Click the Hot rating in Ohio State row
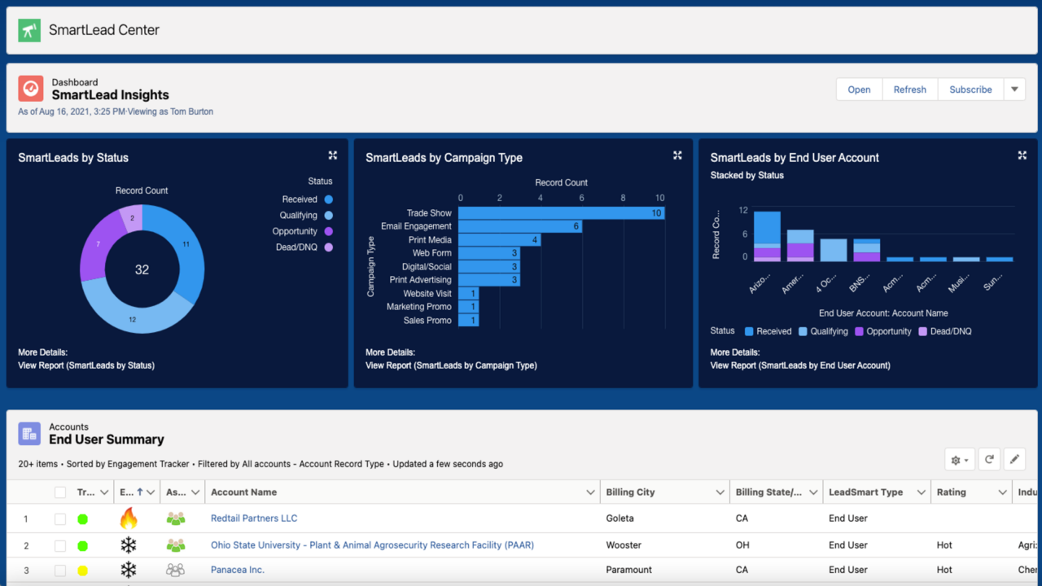Screen dimensions: 1042x586 point(944,545)
